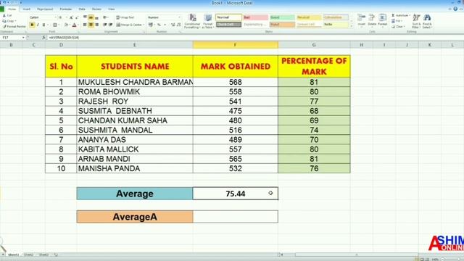
Task: Apply the Neutral cell style
Action: click(x=309, y=17)
